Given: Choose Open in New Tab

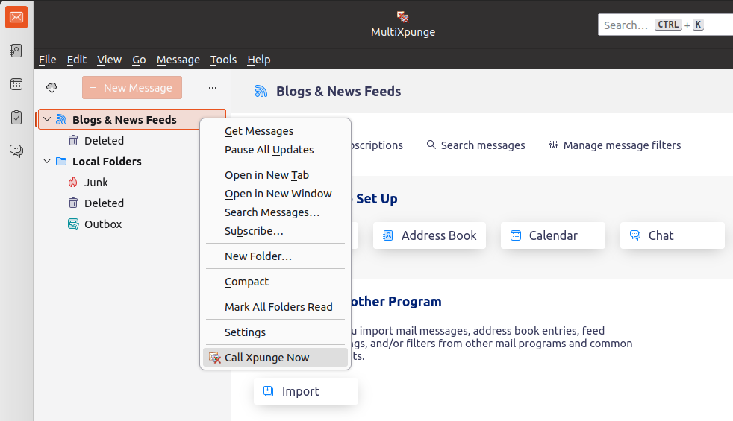Looking at the screenshot, I should pyautogui.click(x=275, y=175).
